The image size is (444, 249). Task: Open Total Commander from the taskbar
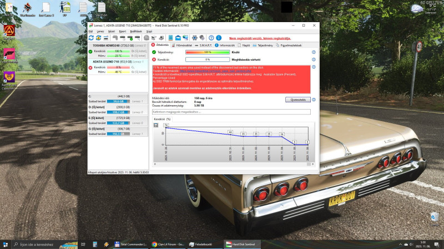coord(130,245)
